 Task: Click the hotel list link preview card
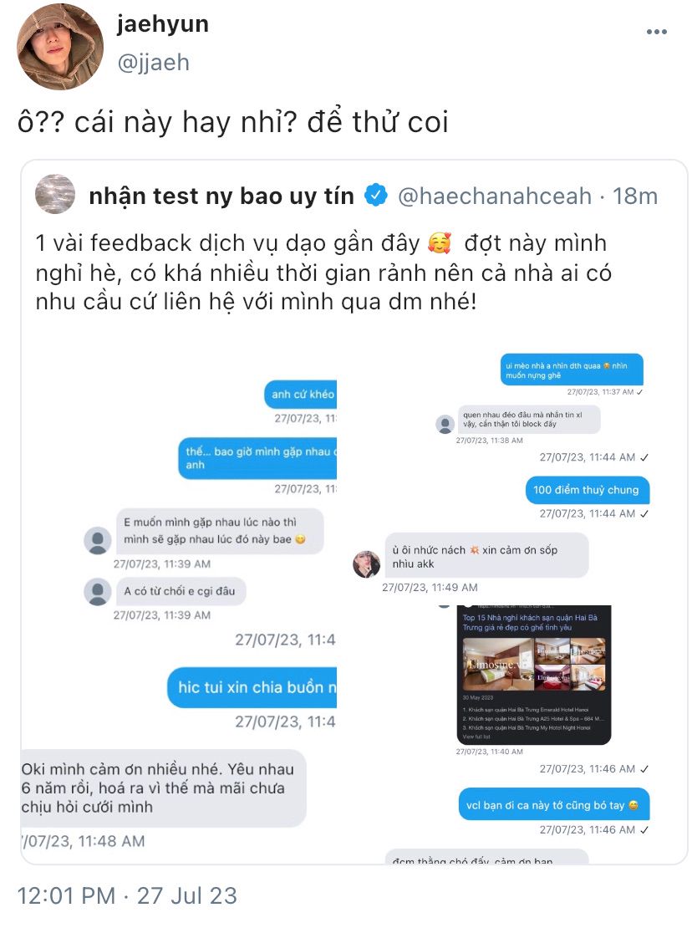point(533,675)
